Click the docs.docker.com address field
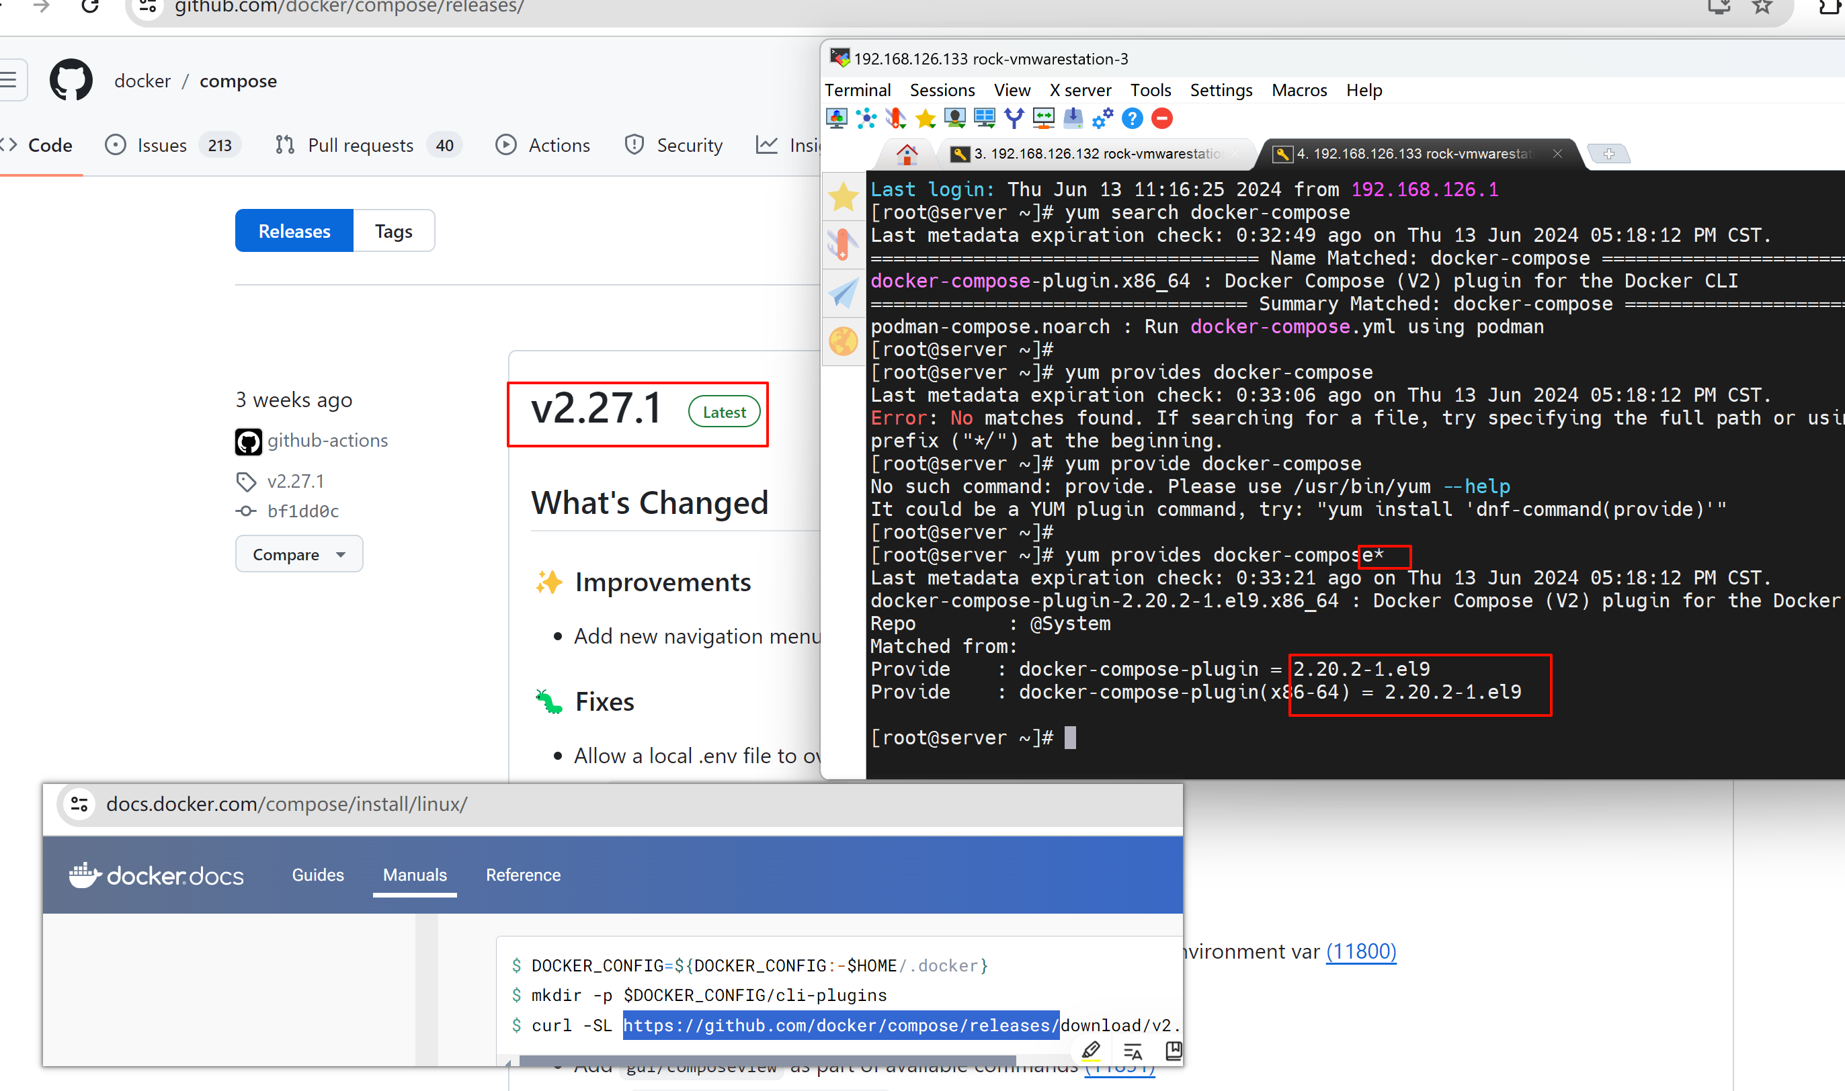The width and height of the screenshot is (1845, 1091). click(x=287, y=804)
